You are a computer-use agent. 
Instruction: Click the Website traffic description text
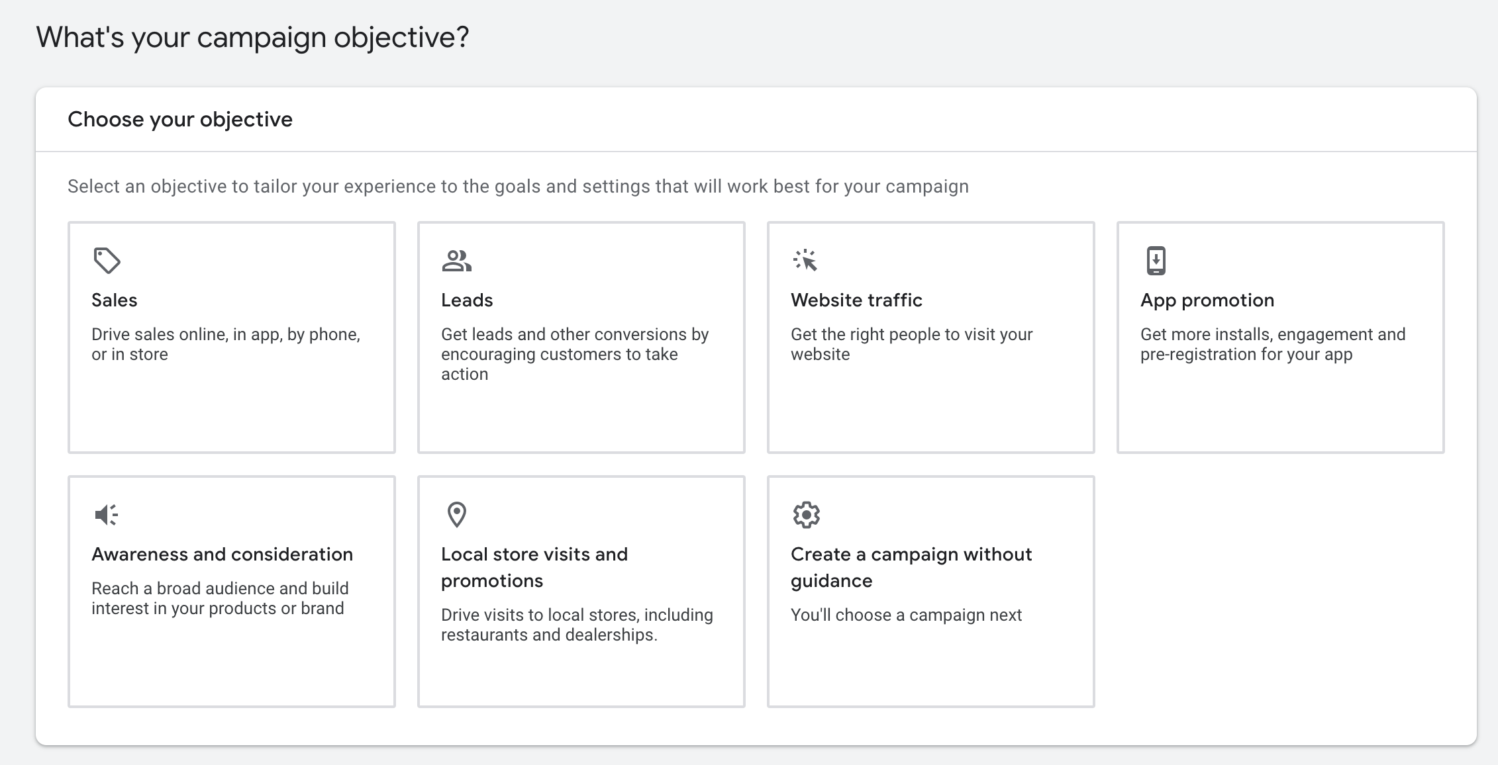[911, 344]
